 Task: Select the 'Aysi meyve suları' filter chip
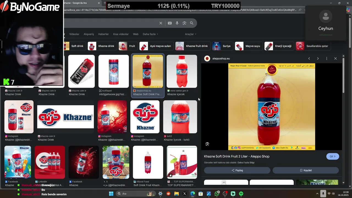156,46
